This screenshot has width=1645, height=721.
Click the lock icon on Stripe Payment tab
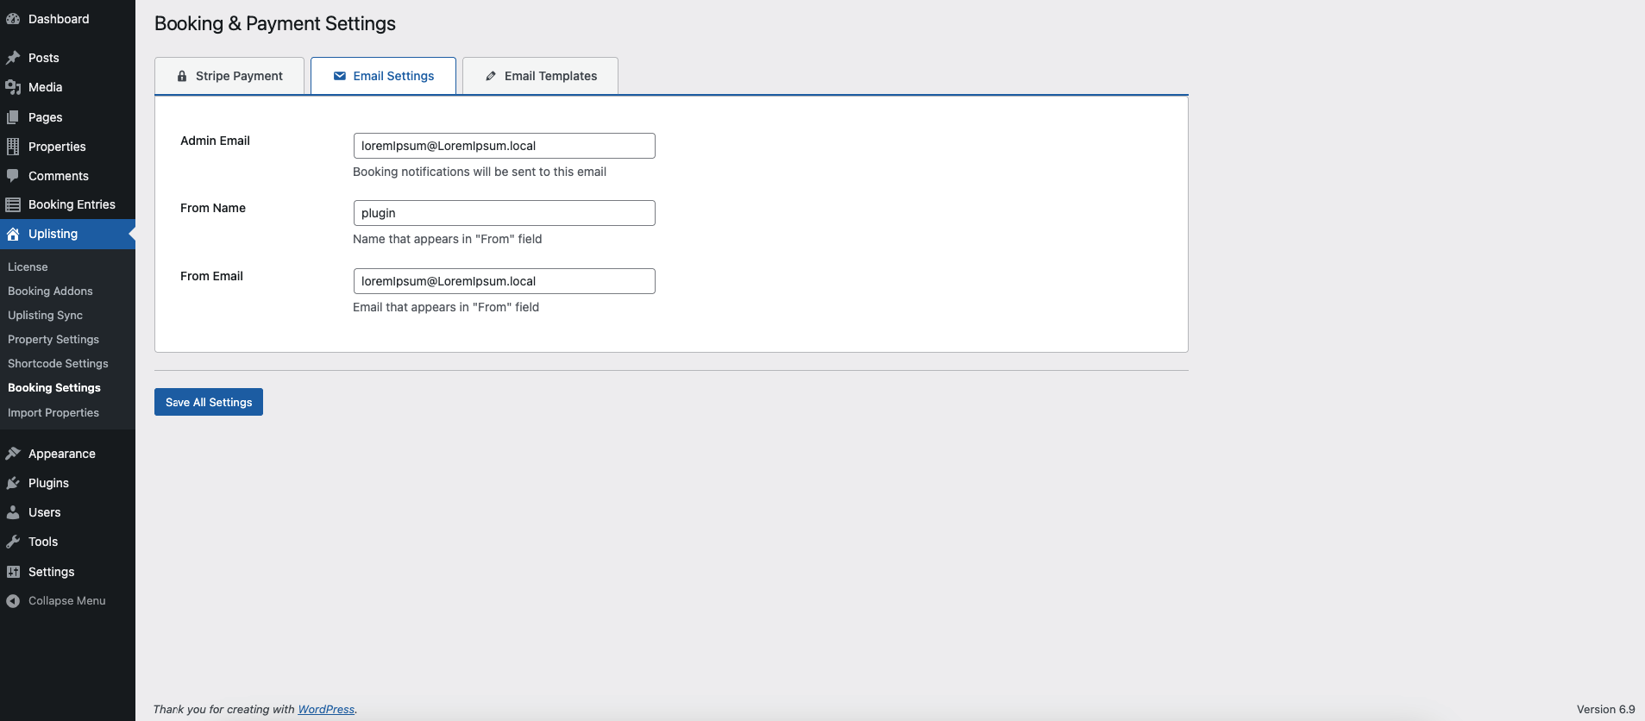coord(182,76)
